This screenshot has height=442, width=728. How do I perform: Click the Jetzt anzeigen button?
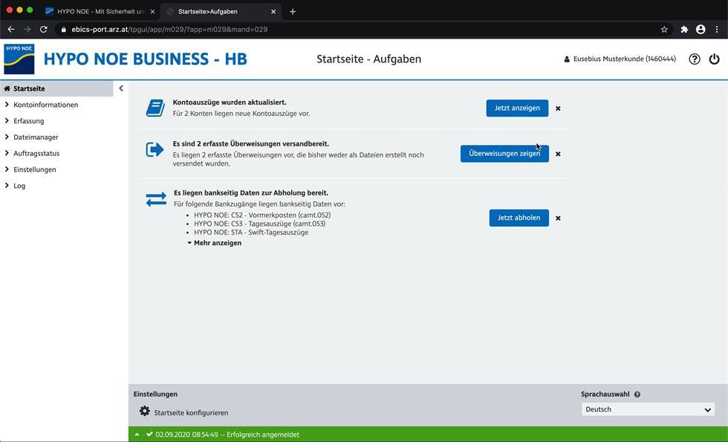click(x=517, y=108)
